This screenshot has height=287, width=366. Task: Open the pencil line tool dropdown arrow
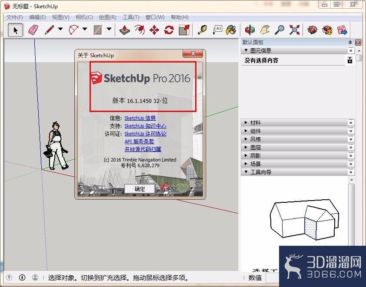(x=60, y=29)
